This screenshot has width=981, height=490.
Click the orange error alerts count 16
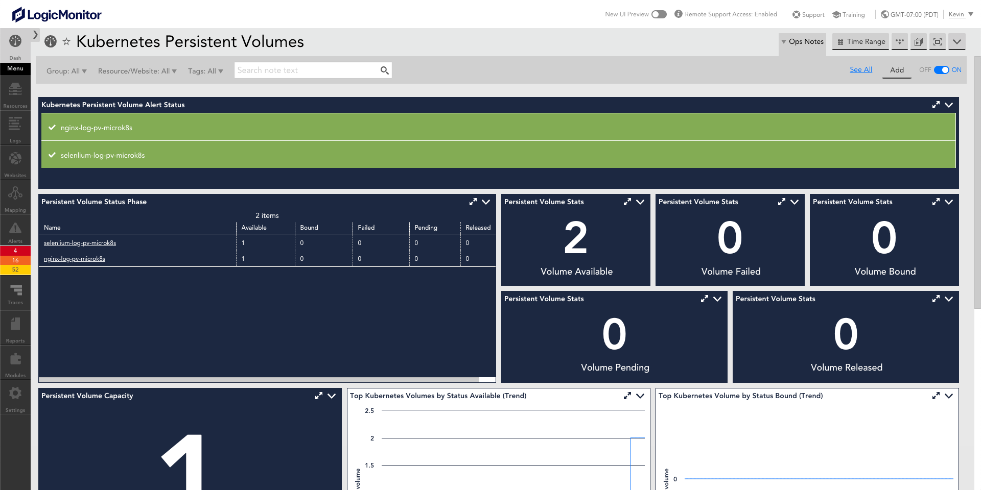(x=15, y=260)
